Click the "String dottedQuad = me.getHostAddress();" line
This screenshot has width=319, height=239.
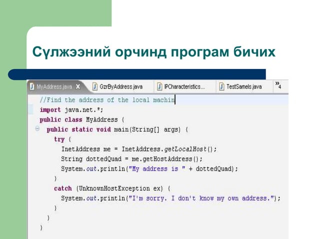(132, 159)
